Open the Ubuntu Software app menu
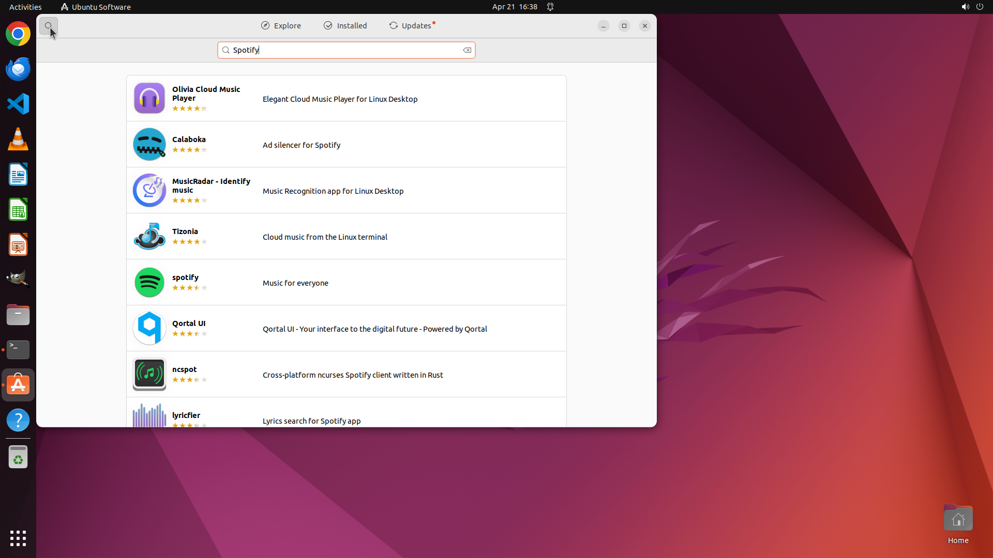The image size is (993, 558). 96,7
